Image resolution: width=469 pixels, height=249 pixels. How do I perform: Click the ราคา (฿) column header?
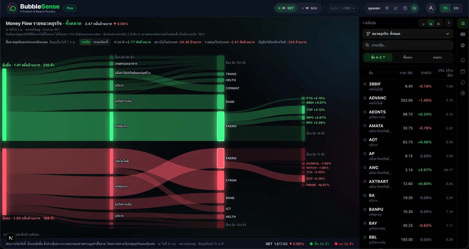pyautogui.click(x=406, y=73)
